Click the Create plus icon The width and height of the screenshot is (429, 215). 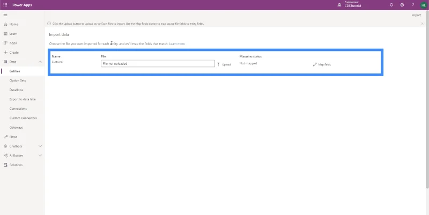click(5, 52)
